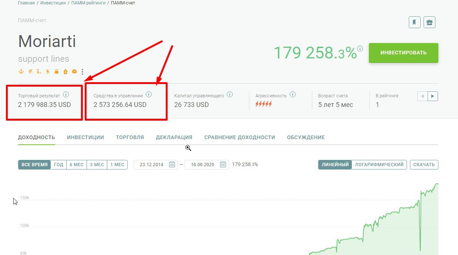This screenshot has height=255, width=458.
Task: Click the 'support lines' subtitle
Action: click(44, 59)
